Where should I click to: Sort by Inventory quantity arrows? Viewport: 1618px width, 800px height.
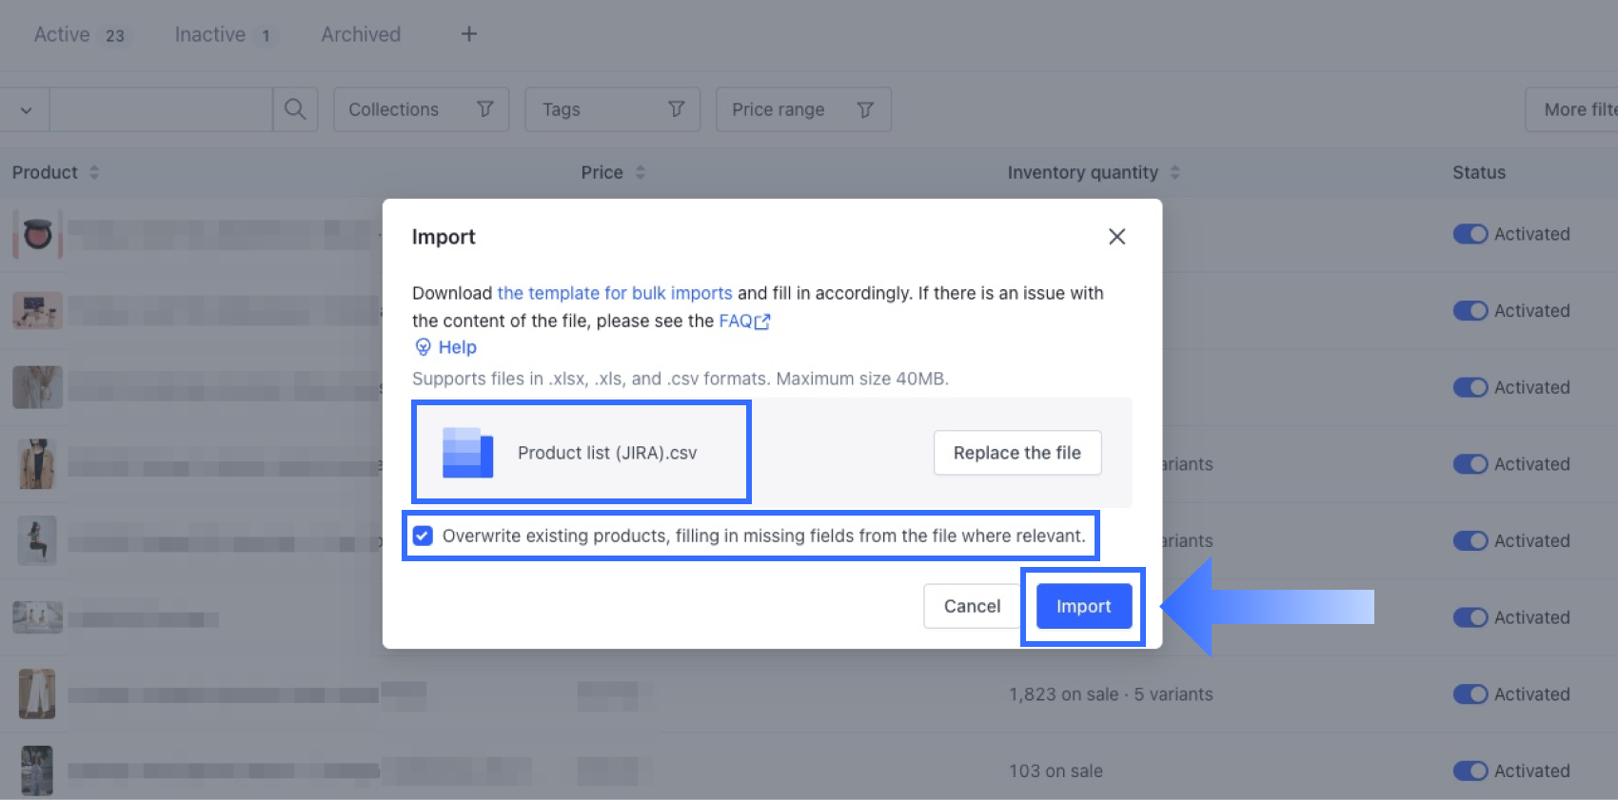1174,172
